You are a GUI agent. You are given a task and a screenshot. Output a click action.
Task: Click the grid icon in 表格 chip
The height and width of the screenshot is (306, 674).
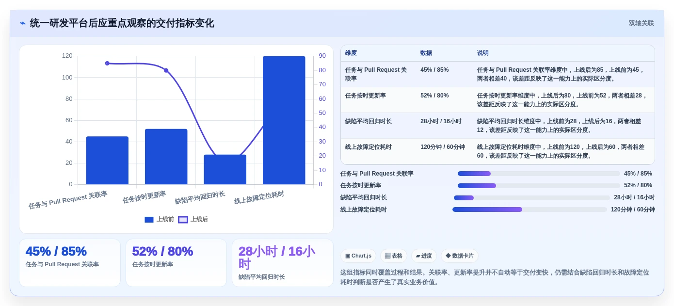point(387,256)
